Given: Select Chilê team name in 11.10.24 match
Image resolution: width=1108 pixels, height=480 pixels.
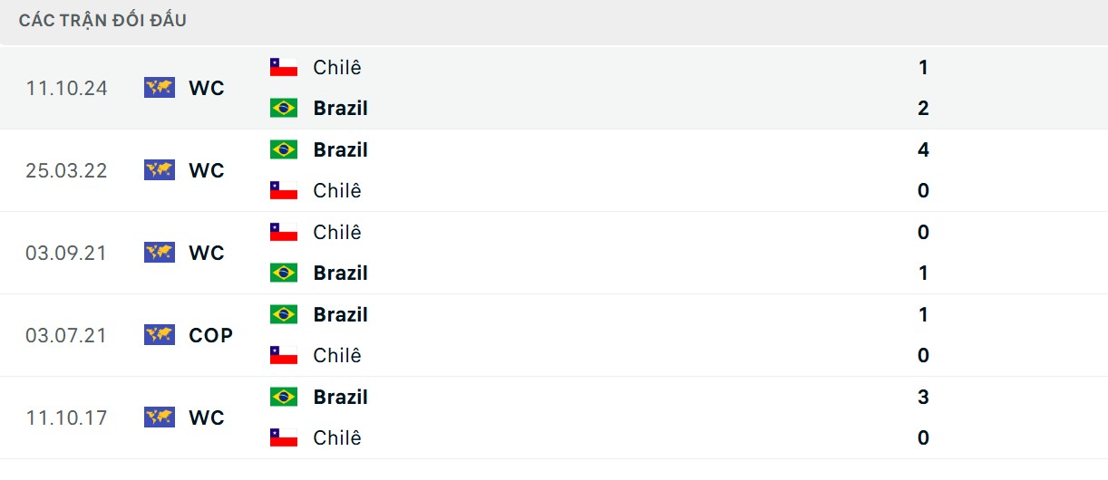Looking at the screenshot, I should pyautogui.click(x=337, y=67).
